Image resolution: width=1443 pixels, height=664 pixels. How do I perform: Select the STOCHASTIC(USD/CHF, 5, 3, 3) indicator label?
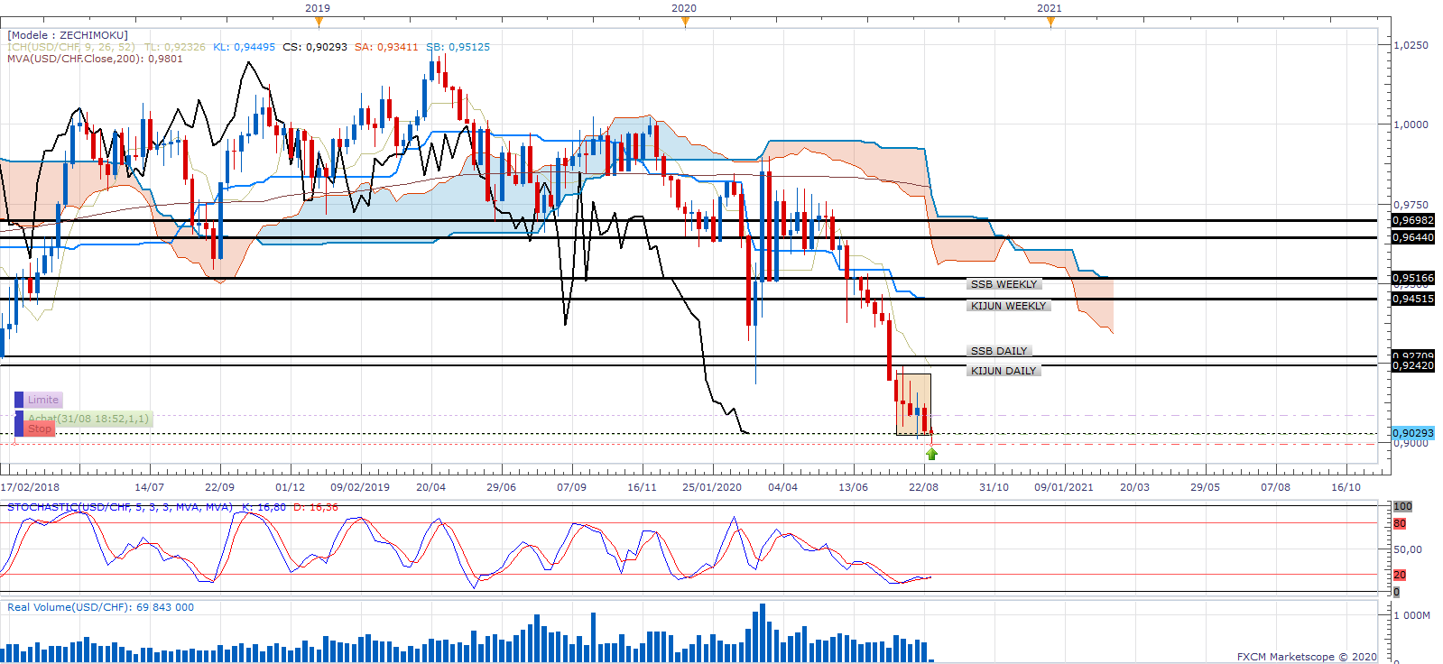point(119,507)
